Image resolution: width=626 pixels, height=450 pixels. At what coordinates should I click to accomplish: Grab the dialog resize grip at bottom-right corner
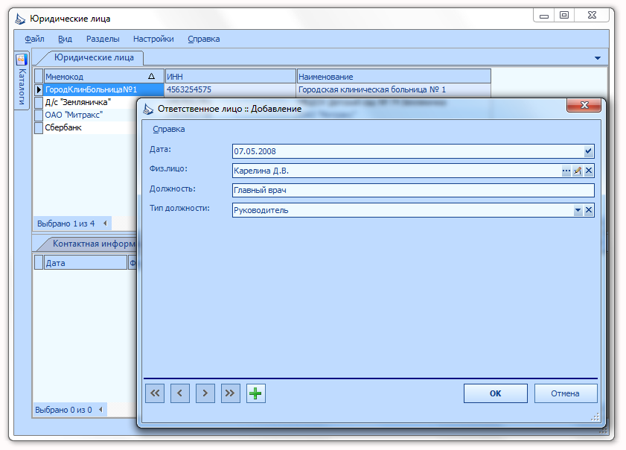(x=595, y=417)
